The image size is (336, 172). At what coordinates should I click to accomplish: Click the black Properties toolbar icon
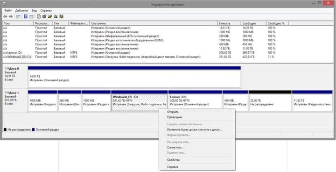[44, 16]
